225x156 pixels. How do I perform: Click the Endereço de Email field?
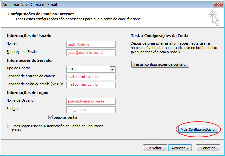pos(91,53)
